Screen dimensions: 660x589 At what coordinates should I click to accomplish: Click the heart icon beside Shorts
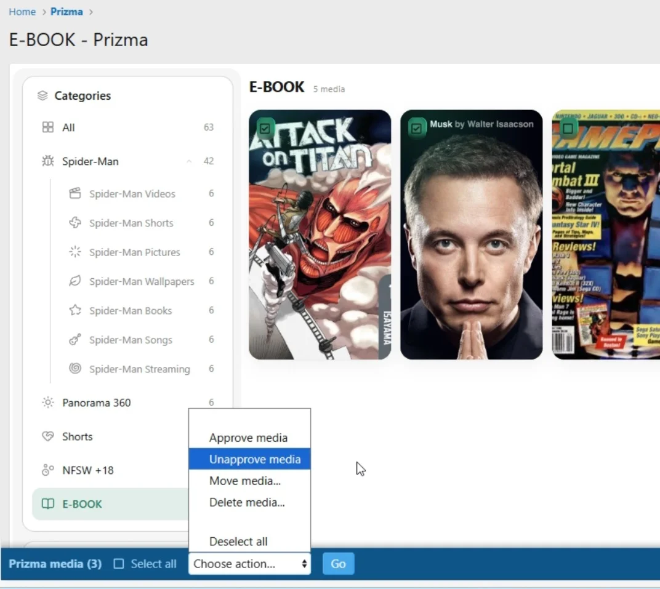48,436
